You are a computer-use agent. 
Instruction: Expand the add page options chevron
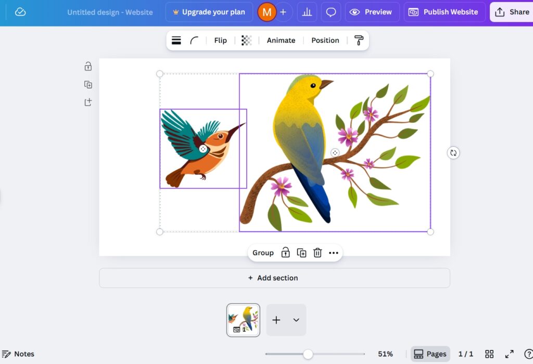point(296,320)
